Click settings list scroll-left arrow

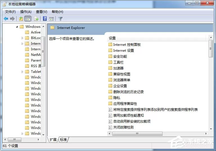coord(109,134)
